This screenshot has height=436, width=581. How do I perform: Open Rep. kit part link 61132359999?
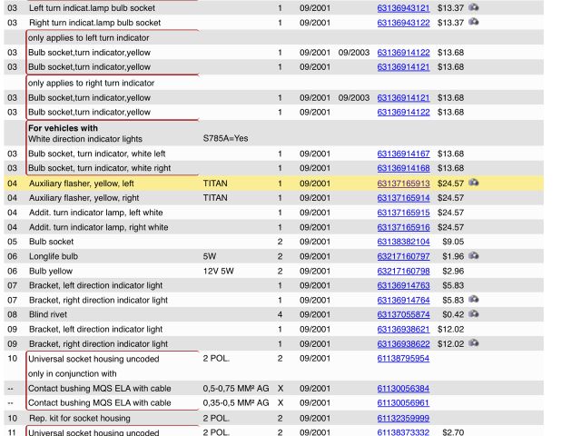pos(403,418)
